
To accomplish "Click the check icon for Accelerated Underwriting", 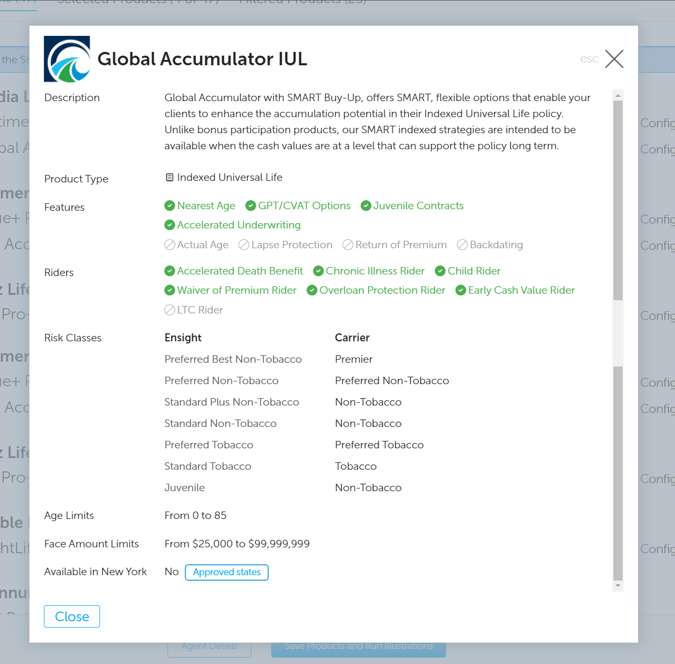I will click(170, 225).
